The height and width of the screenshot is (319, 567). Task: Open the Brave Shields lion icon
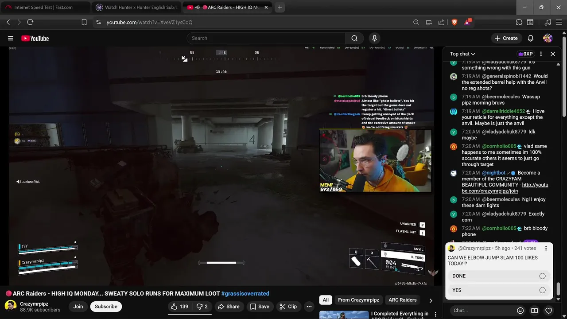(x=454, y=22)
